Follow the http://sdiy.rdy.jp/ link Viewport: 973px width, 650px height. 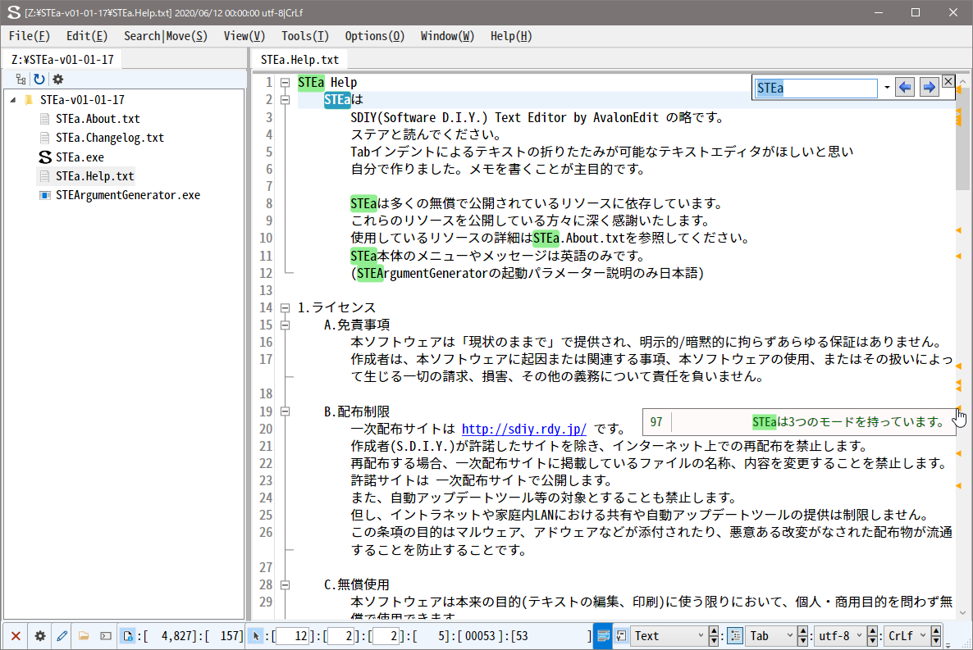[523, 430]
